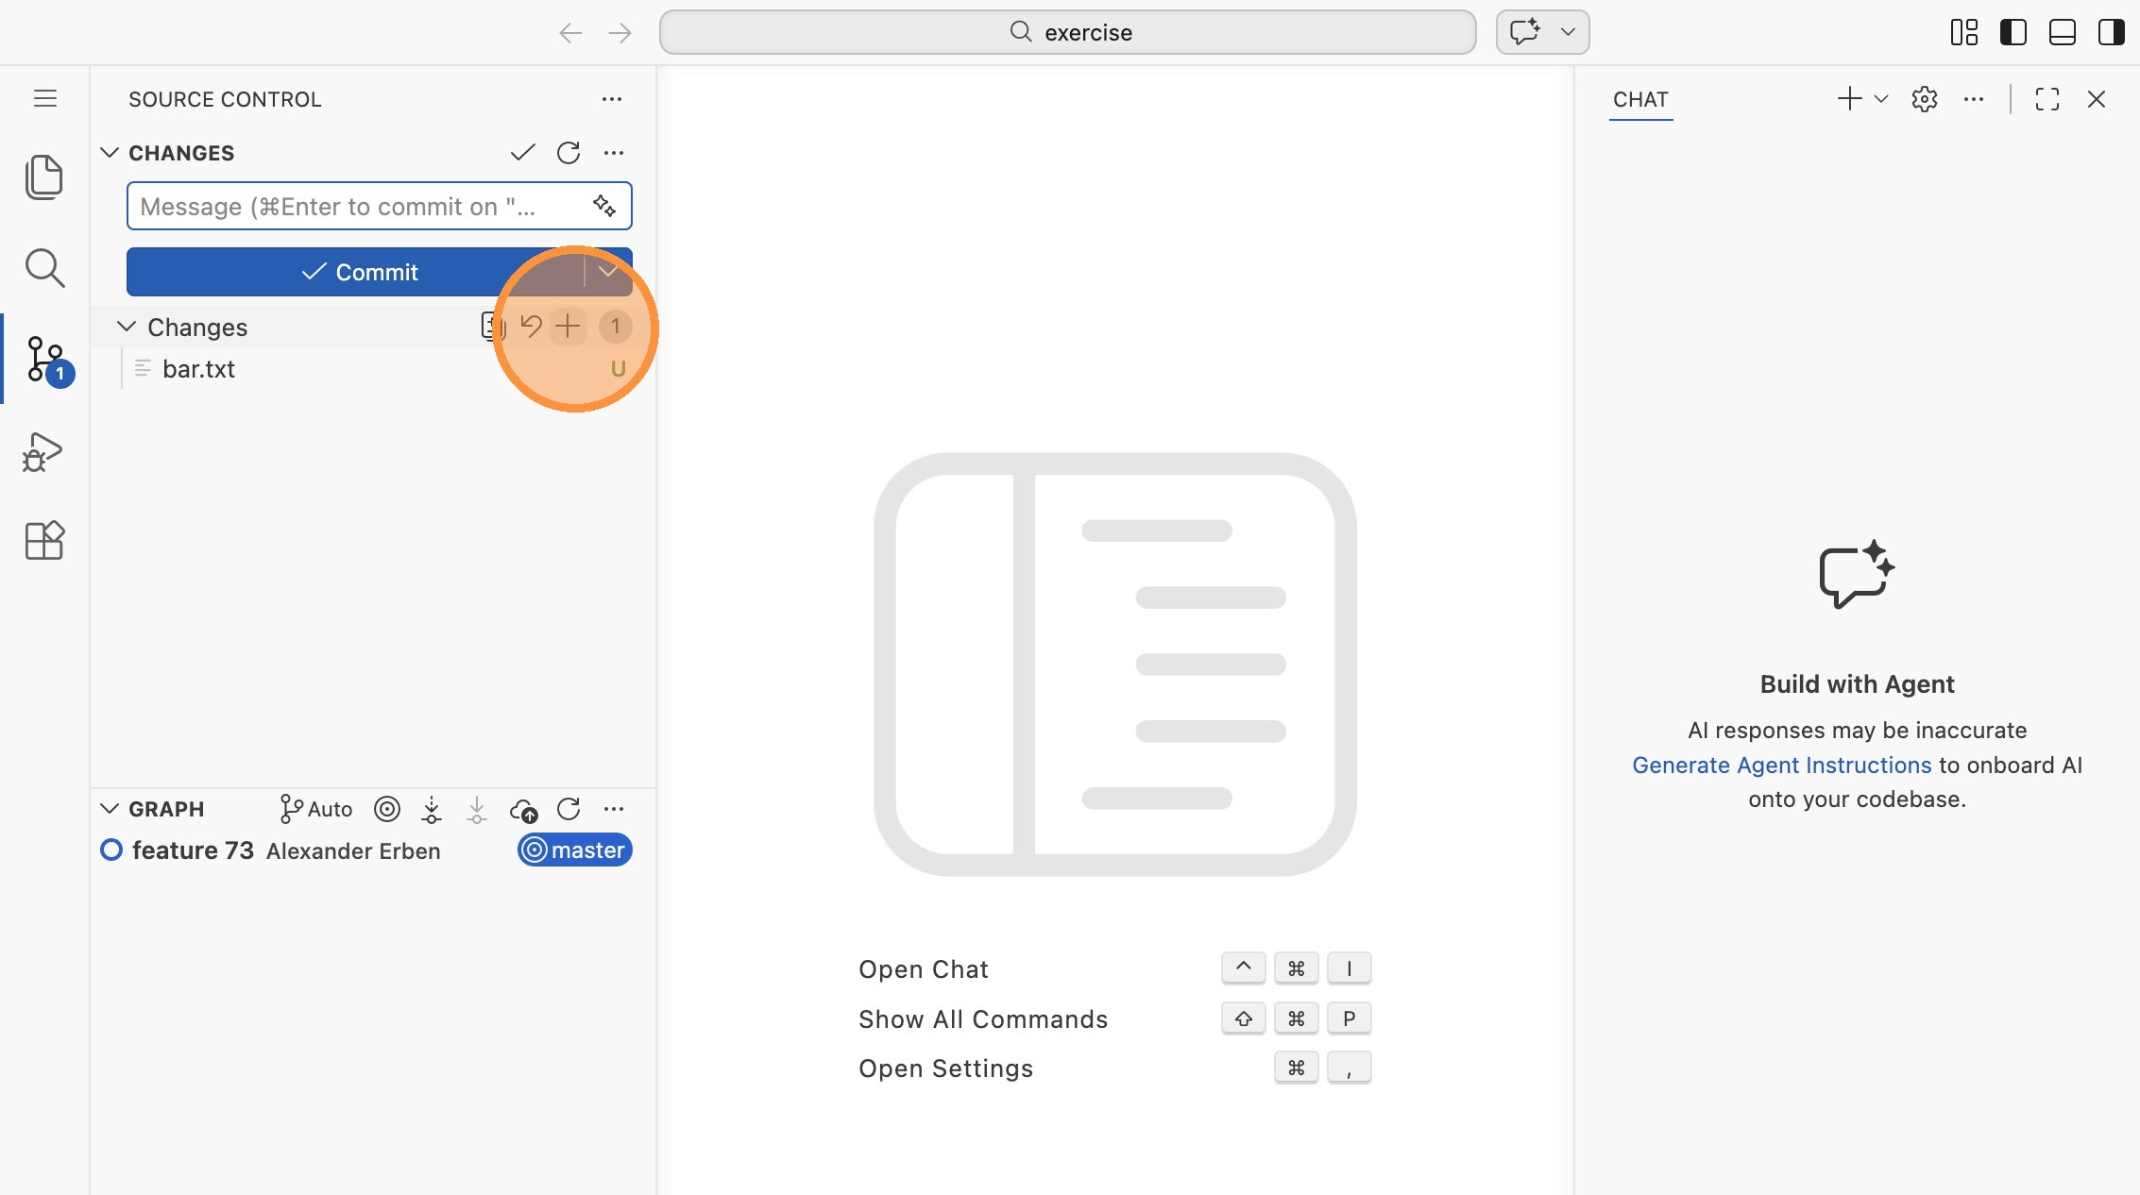Collapse the Changes tree group
Viewport: 2140px width, 1195px height.
[x=127, y=327]
